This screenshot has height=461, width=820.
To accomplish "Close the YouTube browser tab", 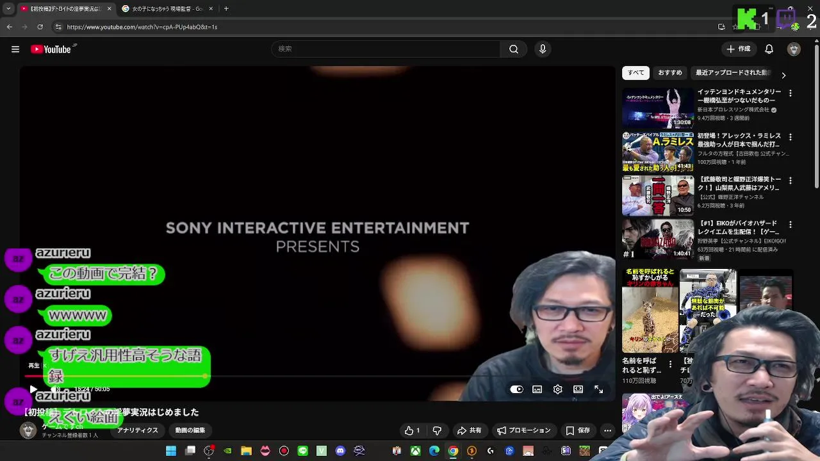I will [108, 9].
